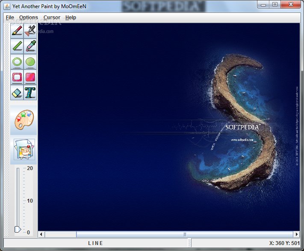Open the Options menu

point(29,18)
